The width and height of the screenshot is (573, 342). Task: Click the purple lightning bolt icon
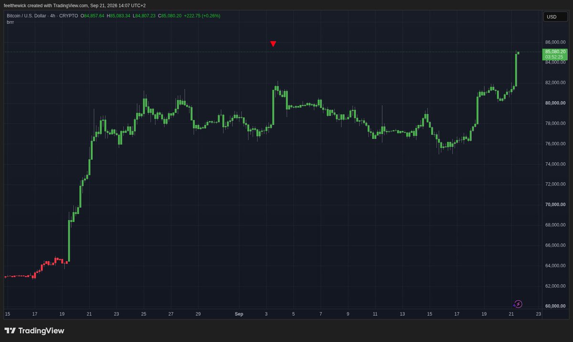point(518,304)
